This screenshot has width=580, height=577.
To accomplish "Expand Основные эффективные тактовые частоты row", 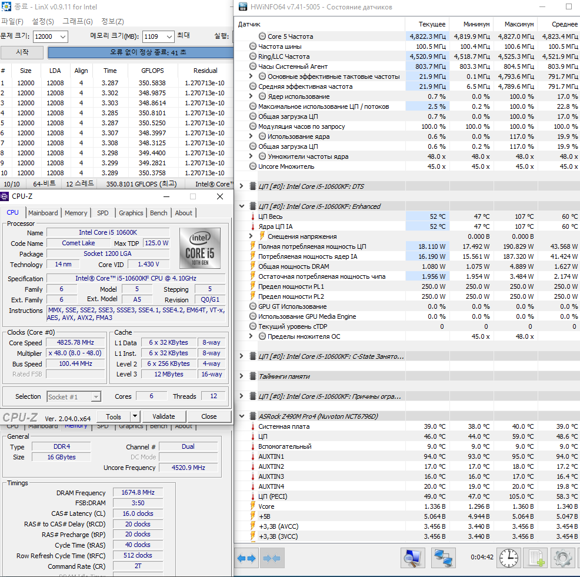I will 251,76.
